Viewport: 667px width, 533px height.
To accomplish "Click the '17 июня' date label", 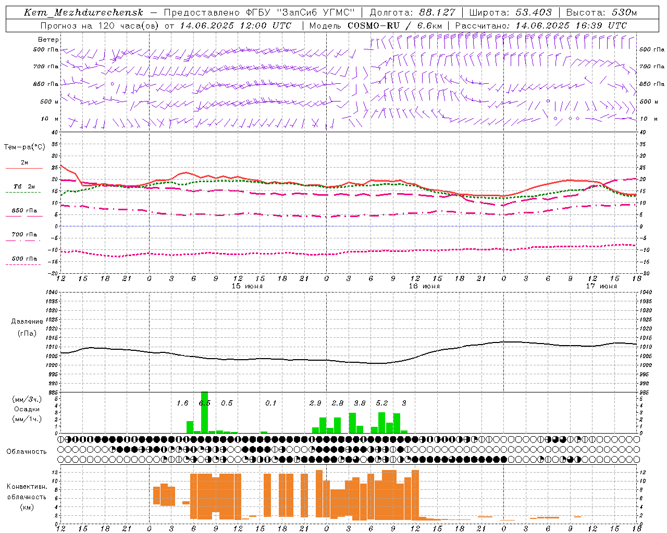I will tap(601, 286).
